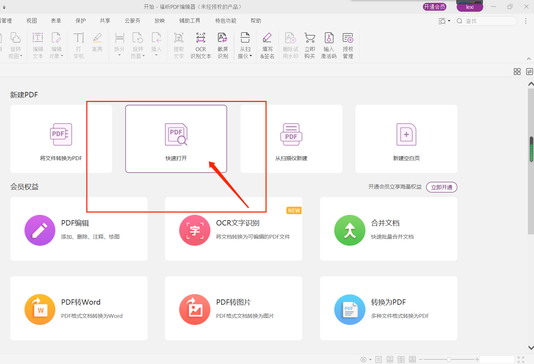Click the 将文件转换为PDF card
The height and width of the screenshot is (364, 534).
[x=61, y=139]
